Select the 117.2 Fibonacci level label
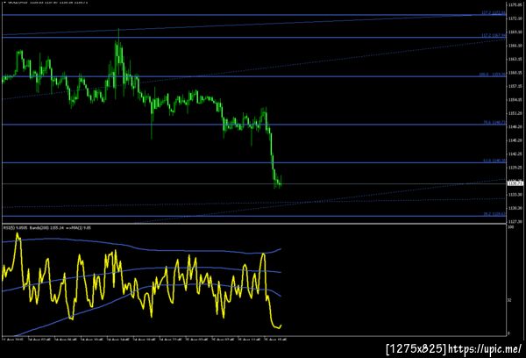 493,35
